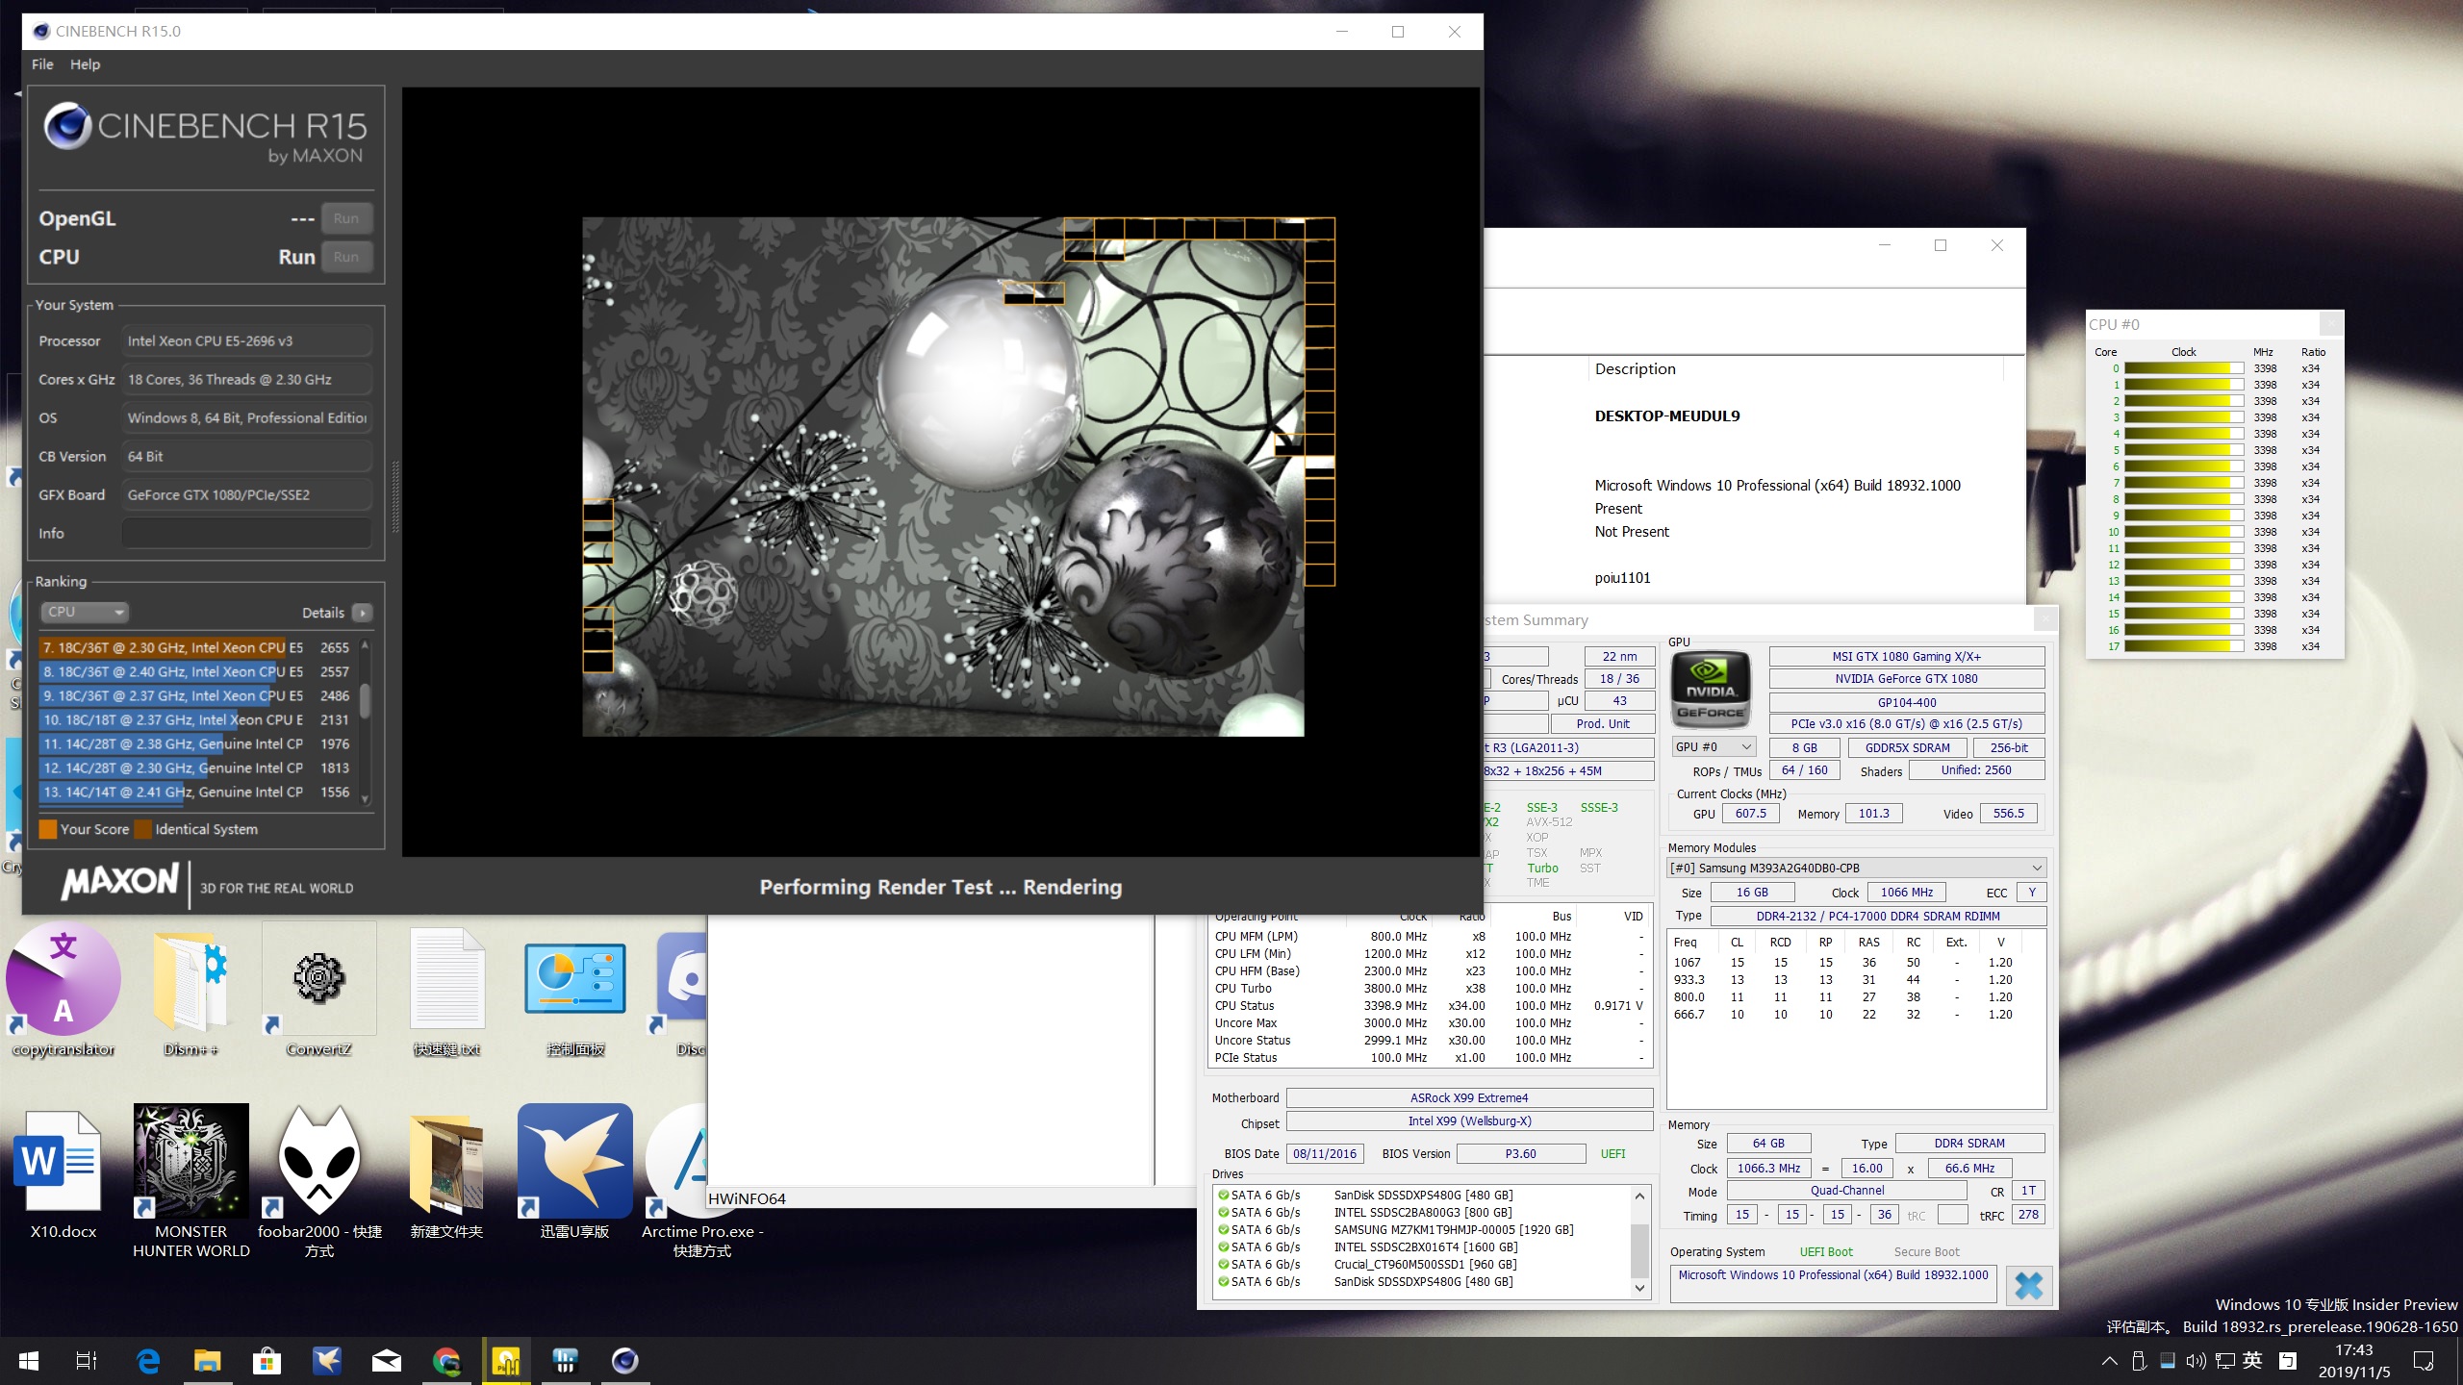
Task: Select ranking row 9 with score 2486
Action: coord(196,695)
